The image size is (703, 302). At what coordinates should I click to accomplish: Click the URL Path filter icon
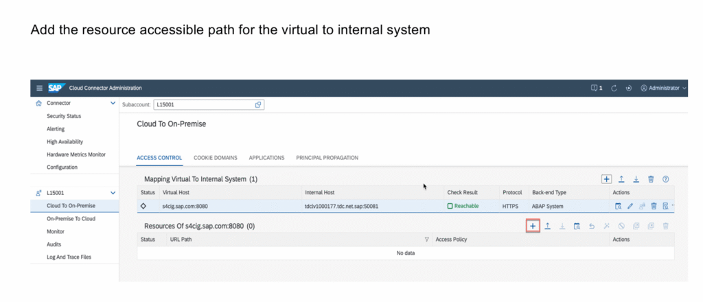[x=426, y=240]
